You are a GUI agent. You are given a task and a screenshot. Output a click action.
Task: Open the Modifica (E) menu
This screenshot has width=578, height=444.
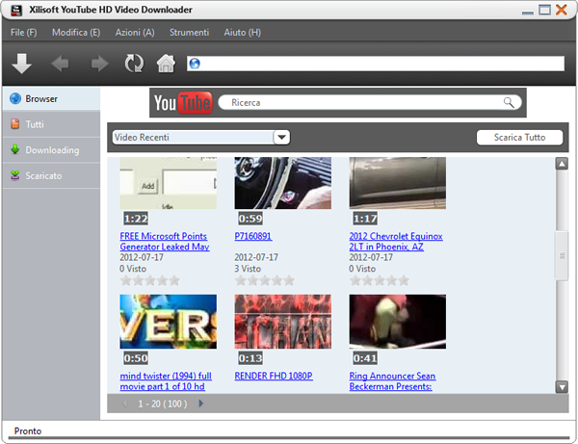pyautogui.click(x=76, y=33)
